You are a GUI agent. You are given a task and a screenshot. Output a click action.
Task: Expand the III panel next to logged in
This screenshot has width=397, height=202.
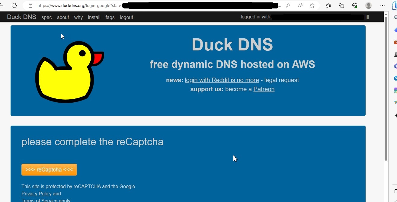(x=367, y=17)
